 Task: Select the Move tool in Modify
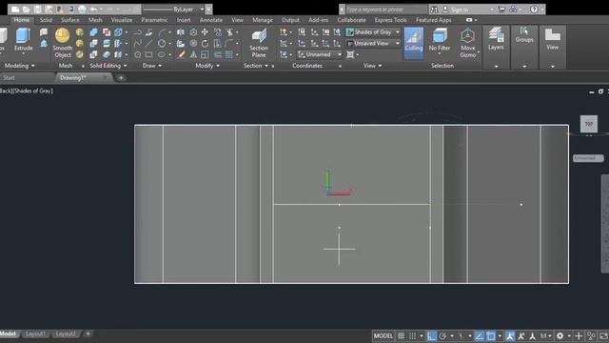(205, 31)
